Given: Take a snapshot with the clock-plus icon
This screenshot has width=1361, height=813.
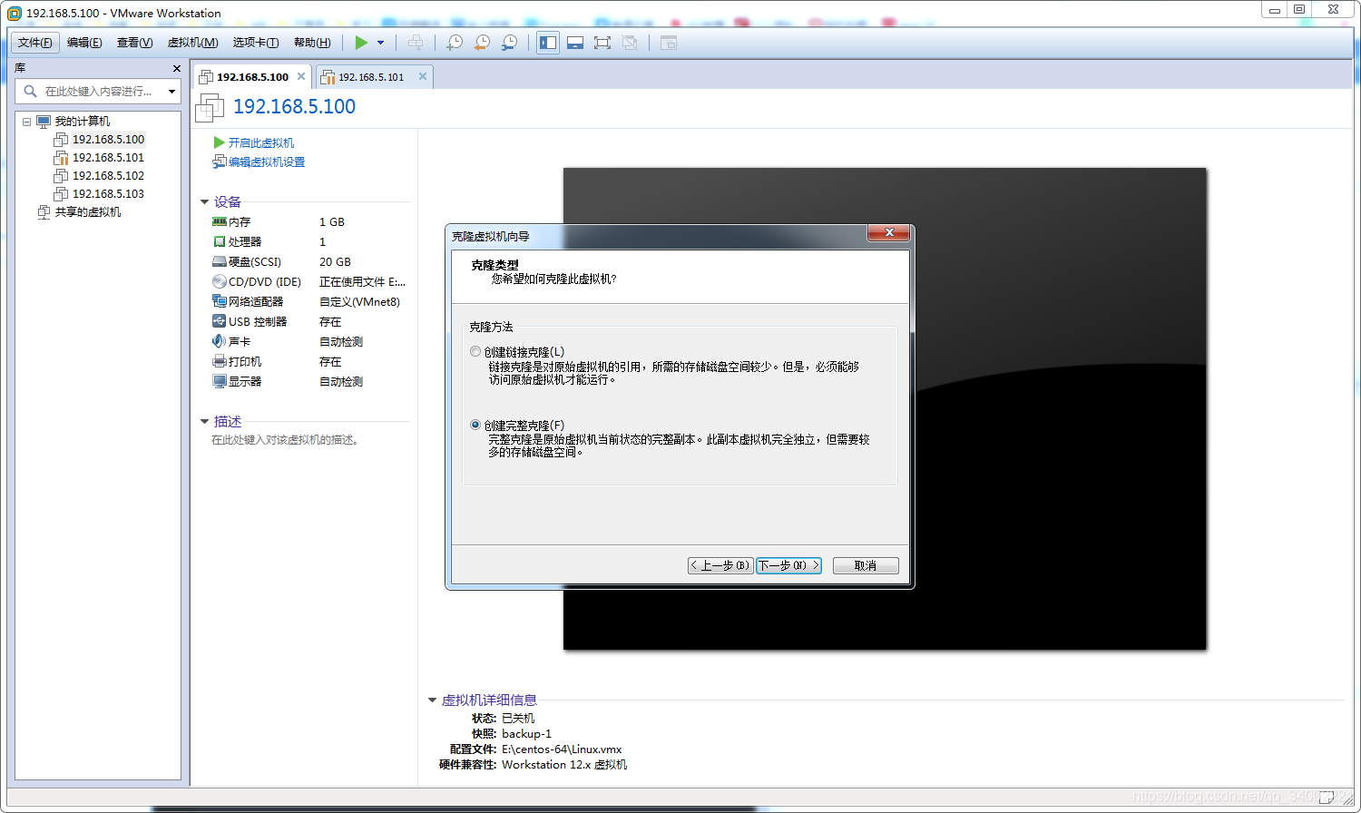Looking at the screenshot, I should point(455,43).
